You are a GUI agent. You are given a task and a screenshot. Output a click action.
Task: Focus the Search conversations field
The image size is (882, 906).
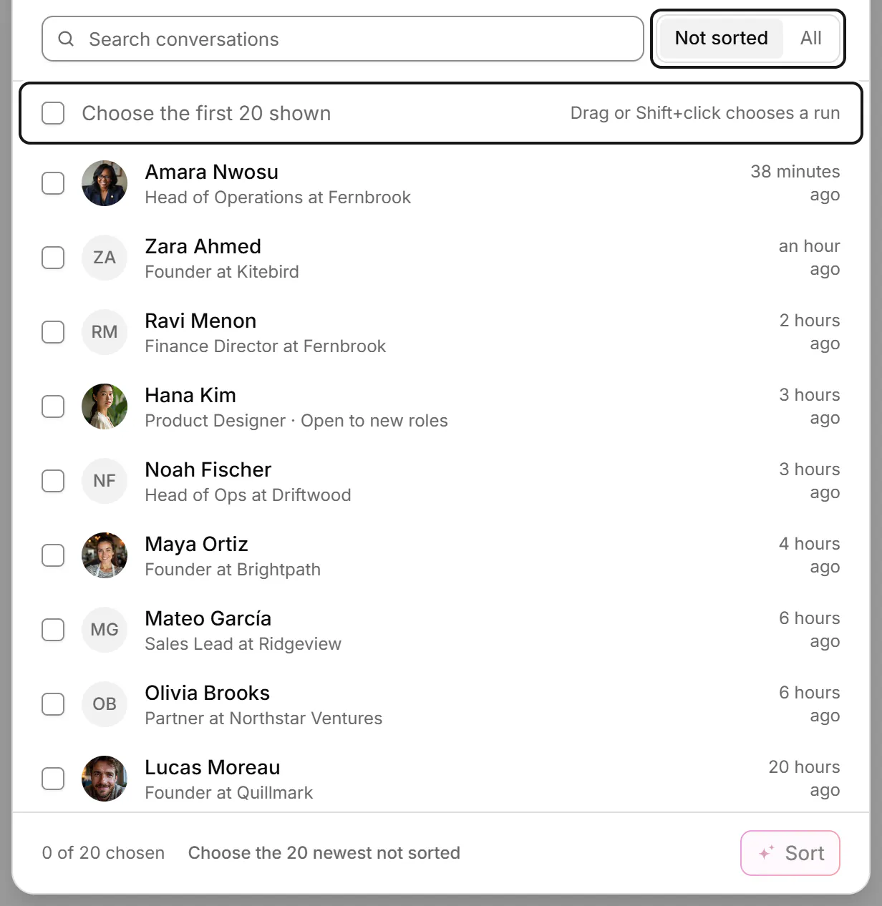[x=343, y=39]
